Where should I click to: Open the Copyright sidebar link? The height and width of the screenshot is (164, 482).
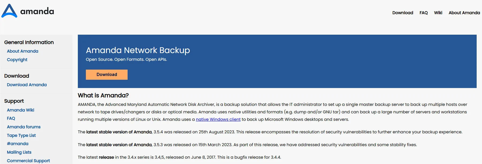coord(17,60)
